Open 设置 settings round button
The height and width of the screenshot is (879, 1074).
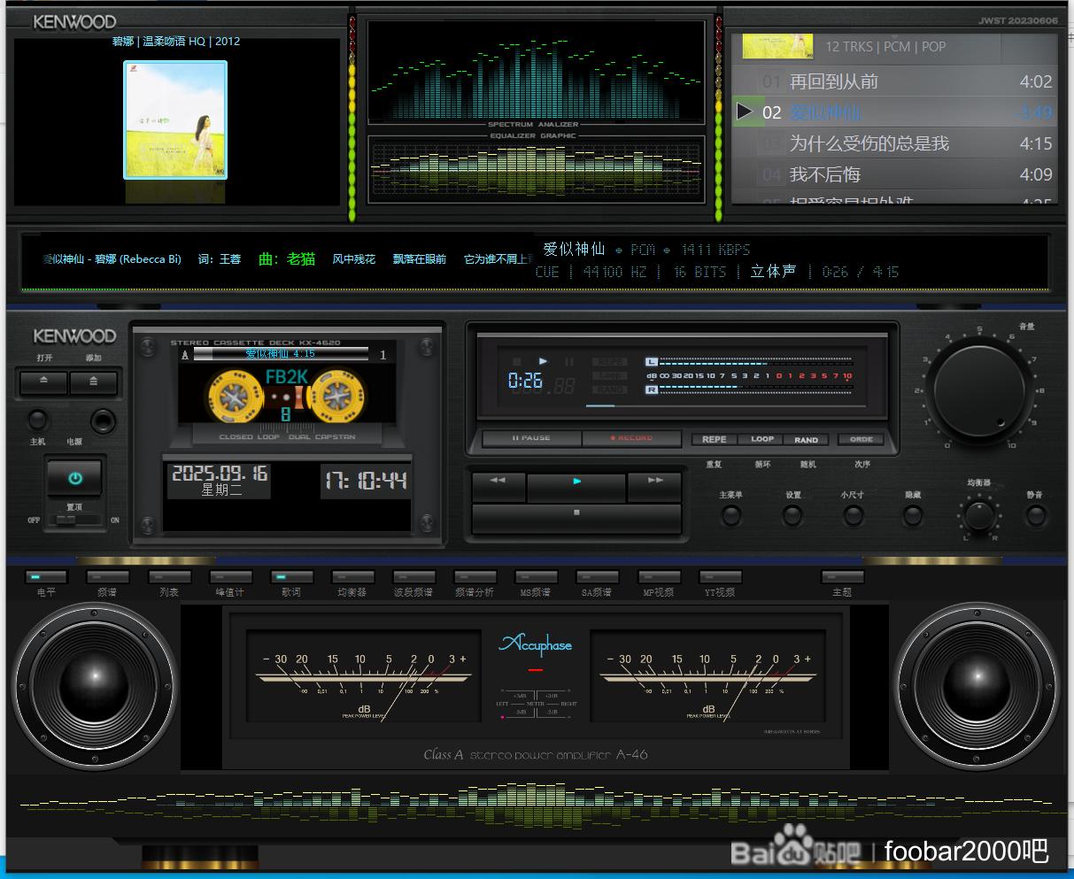792,515
